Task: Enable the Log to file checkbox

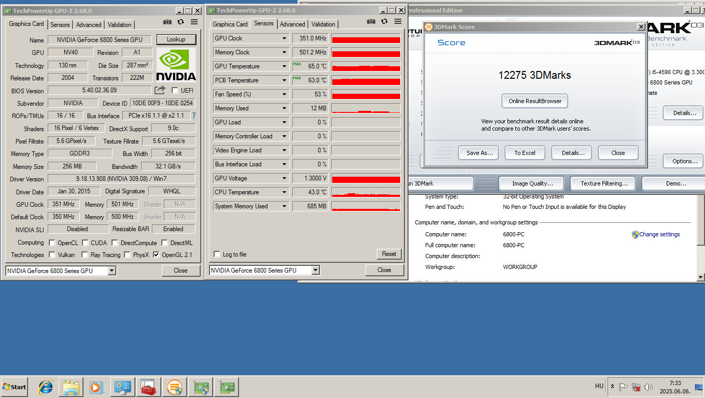Action: pyautogui.click(x=217, y=254)
